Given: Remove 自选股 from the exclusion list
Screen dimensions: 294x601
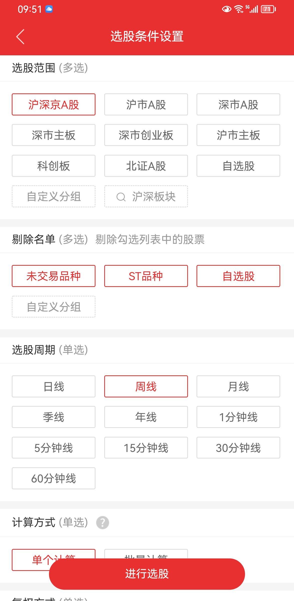Looking at the screenshot, I should [x=238, y=276].
